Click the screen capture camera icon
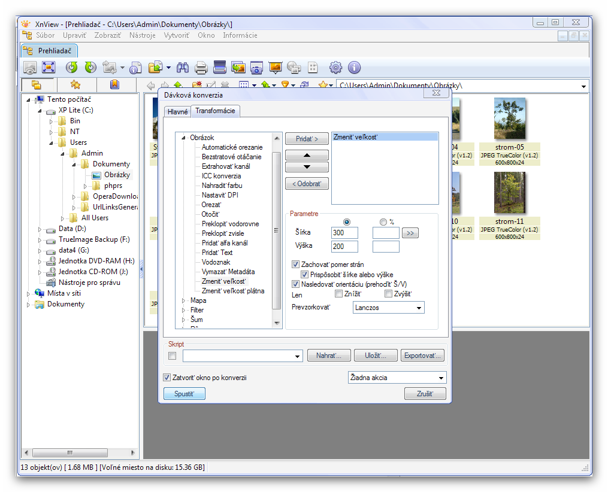608x492 pixels. (x=257, y=68)
